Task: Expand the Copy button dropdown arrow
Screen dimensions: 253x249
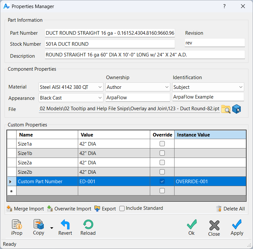Action: (x=52, y=228)
